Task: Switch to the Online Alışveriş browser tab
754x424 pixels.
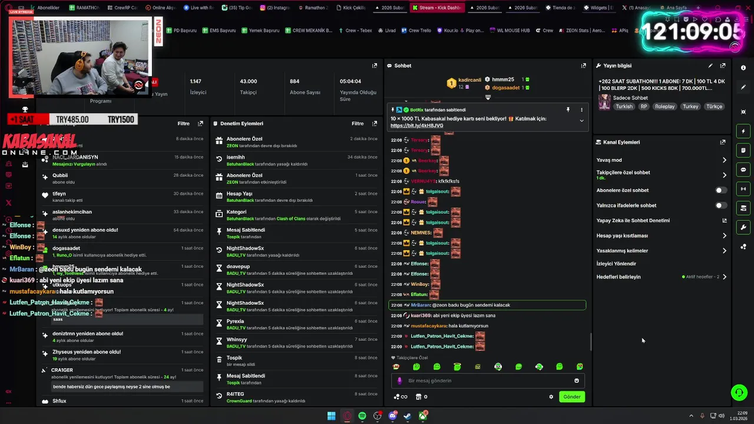Action: click(160, 8)
